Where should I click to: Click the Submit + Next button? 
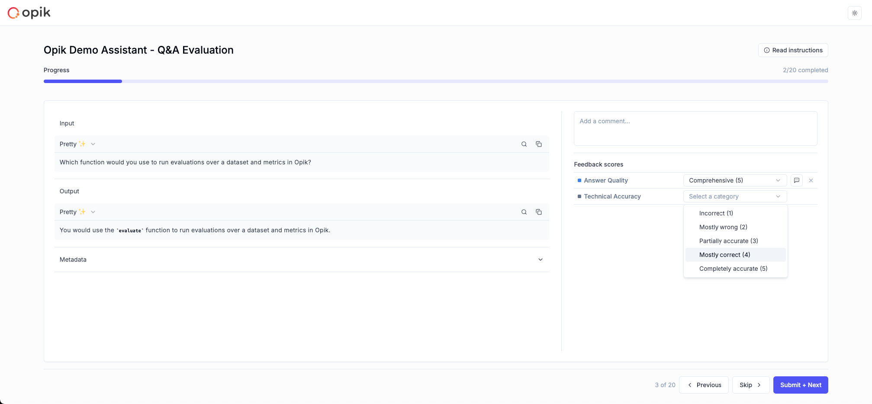(800, 385)
